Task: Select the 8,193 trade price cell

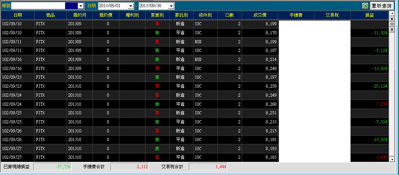Action: [x=260, y=149]
